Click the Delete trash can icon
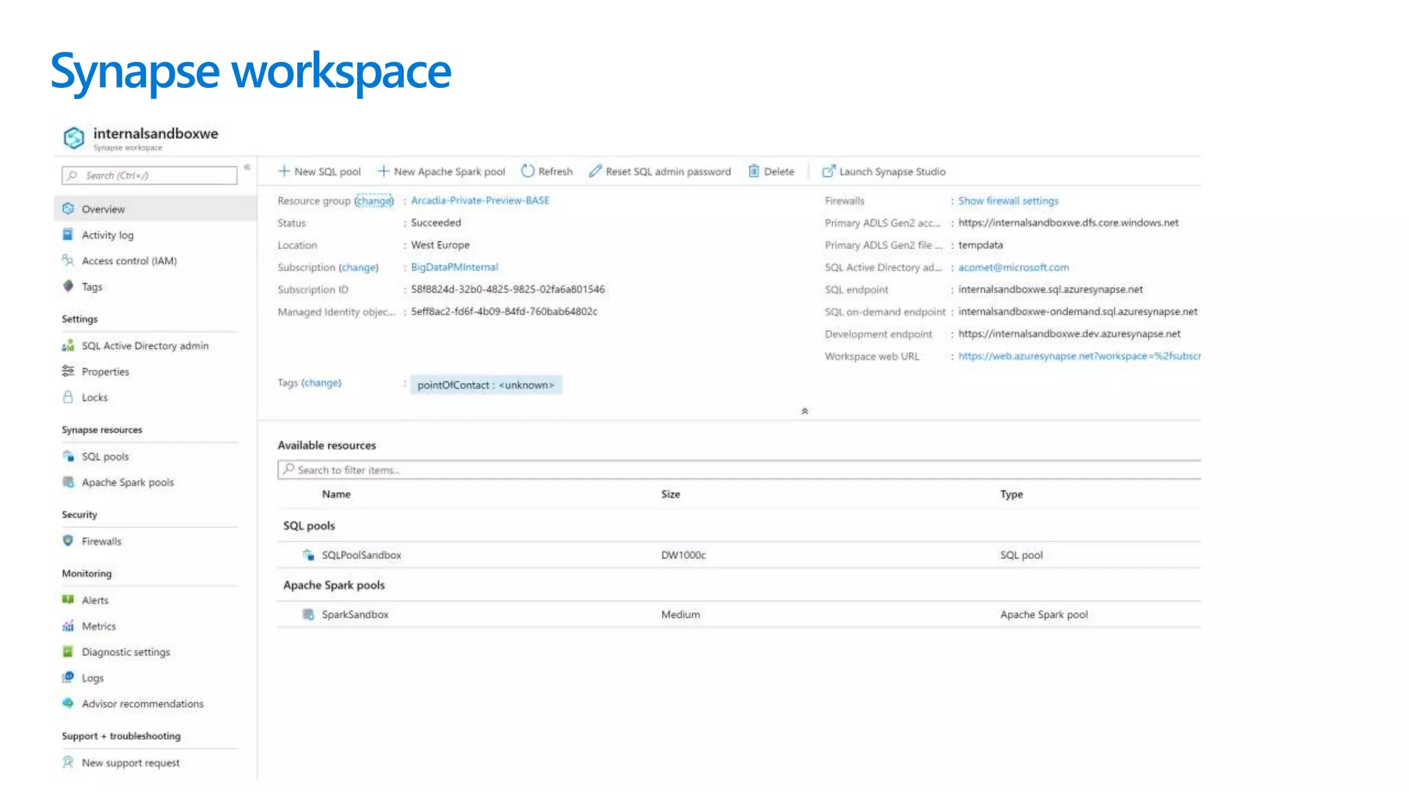The height and width of the screenshot is (792, 1409). [754, 170]
